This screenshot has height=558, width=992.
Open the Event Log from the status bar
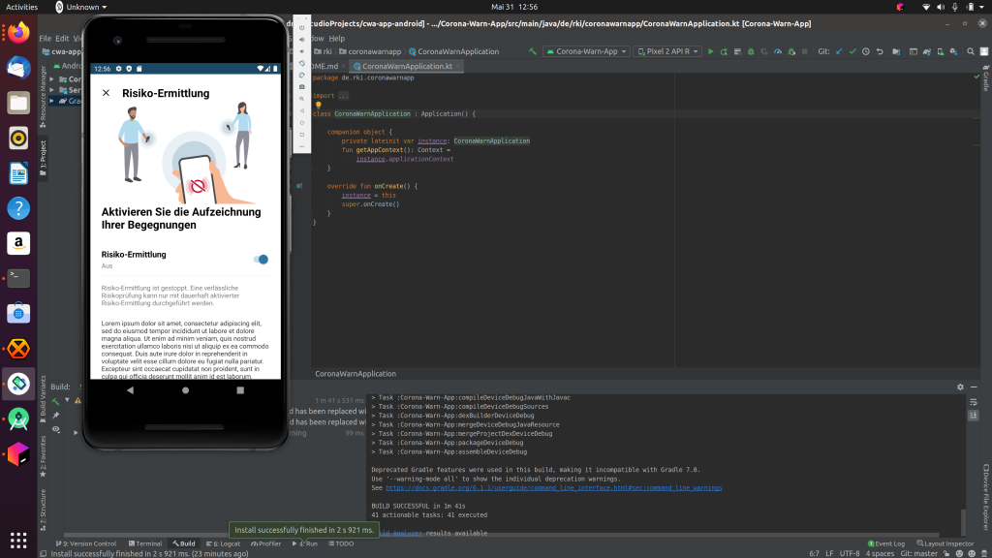click(887, 543)
